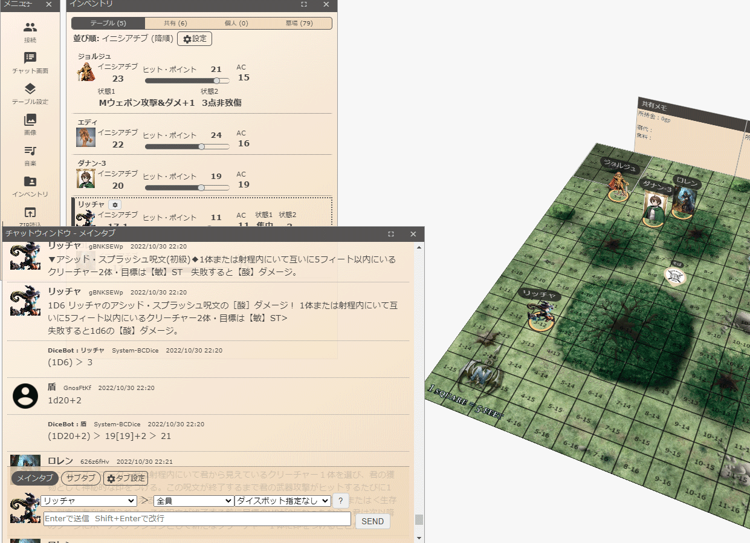The image size is (750, 543).
Task: Click ジョルジュ status text Mウェポン攻撃&ダメ+1
Action: [x=147, y=103]
